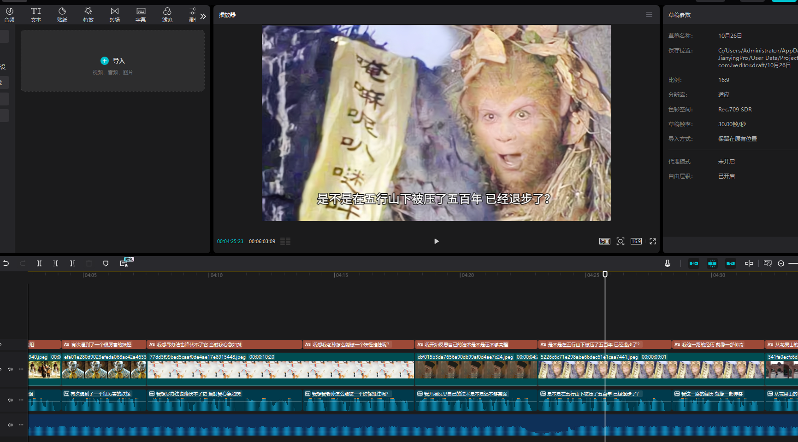Toggle clip linkage option
798x442 pixels.
pos(731,263)
